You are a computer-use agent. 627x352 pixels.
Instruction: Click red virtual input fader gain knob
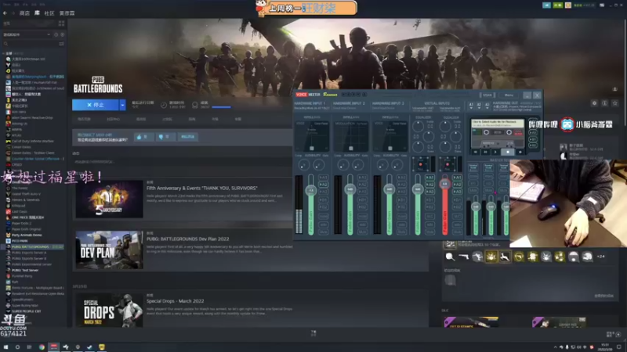(444, 184)
